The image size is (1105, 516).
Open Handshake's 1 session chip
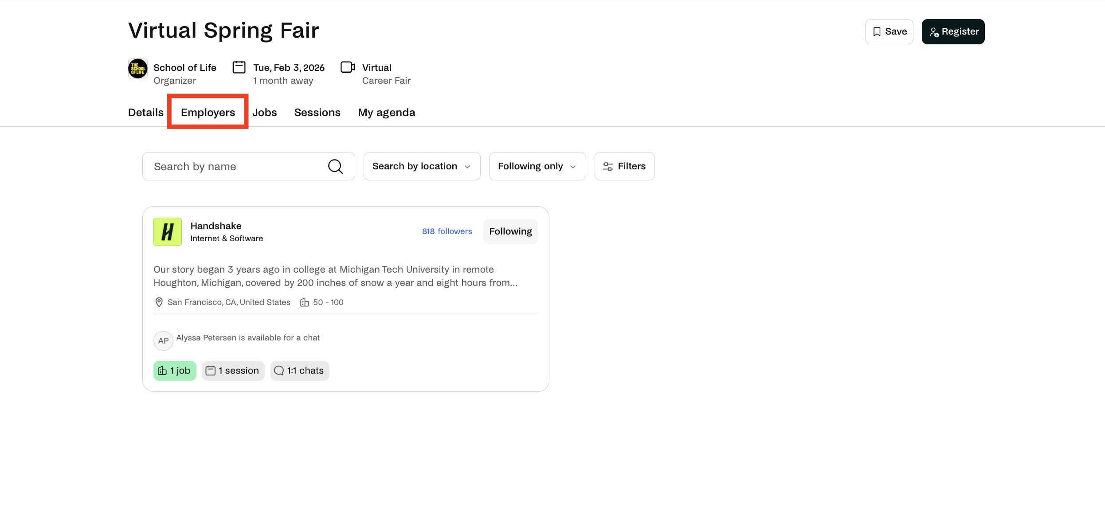[x=233, y=371]
